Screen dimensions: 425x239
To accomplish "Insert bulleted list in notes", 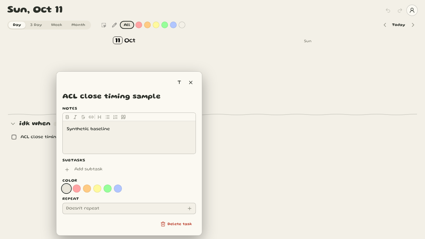I will (107, 117).
